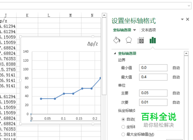Click the vertical axis label 100
The image size is (193, 140).
pyautogui.click(x=26, y=69)
